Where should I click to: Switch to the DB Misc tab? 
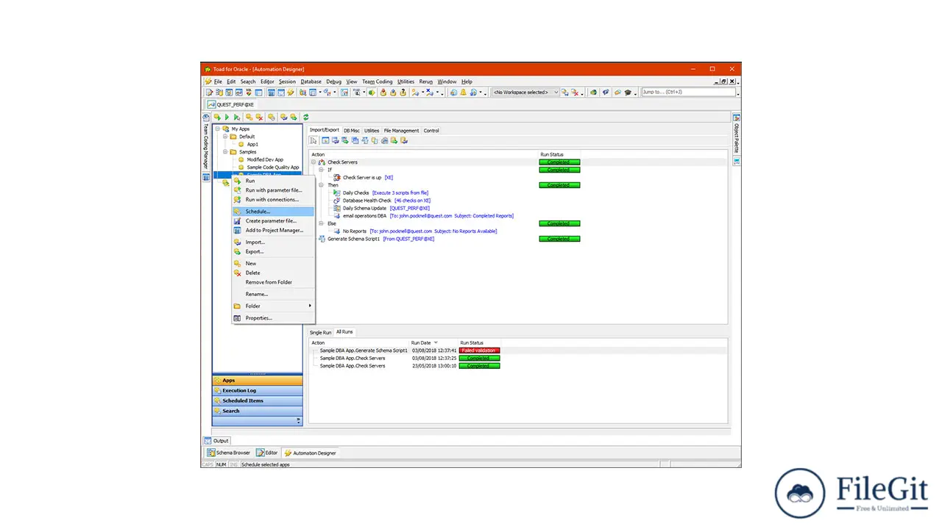click(352, 131)
